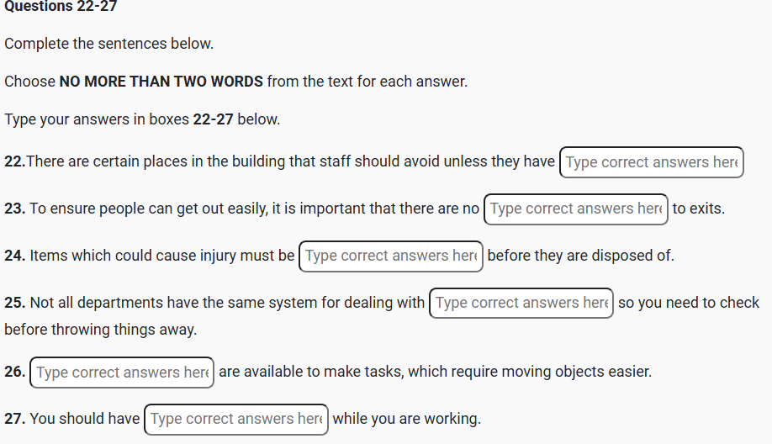Focus the question 23 answer input field
Viewport: 772px width, 444px height.
pyautogui.click(x=576, y=209)
